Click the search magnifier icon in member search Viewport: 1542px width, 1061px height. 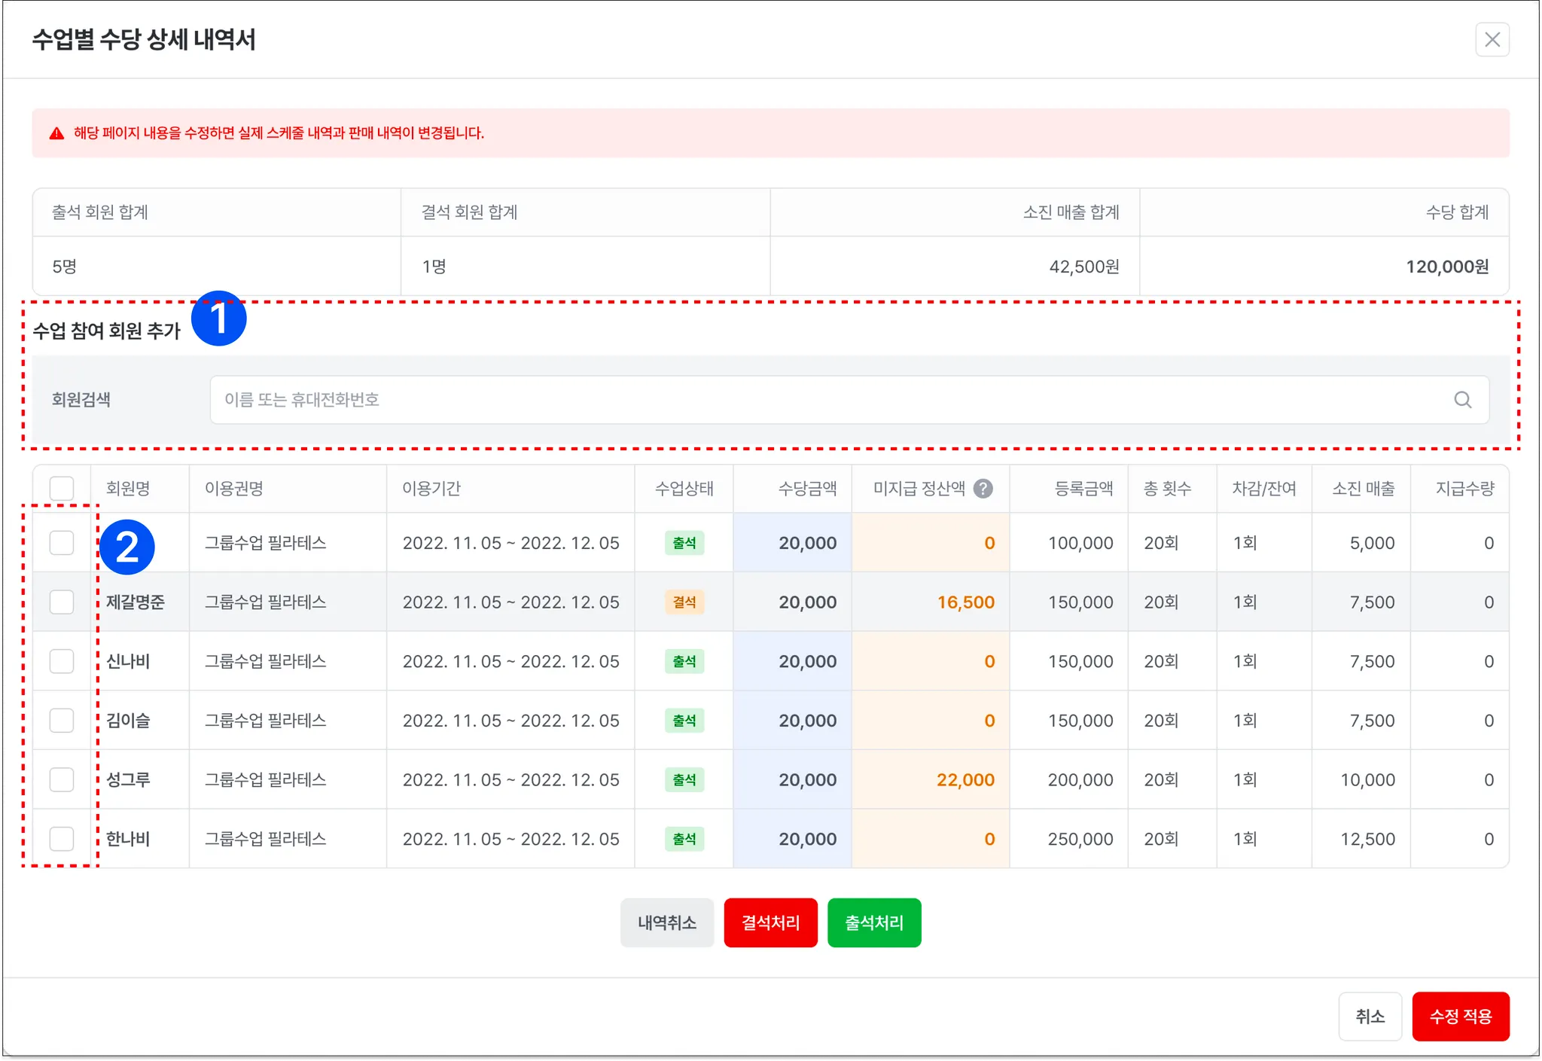tap(1462, 400)
